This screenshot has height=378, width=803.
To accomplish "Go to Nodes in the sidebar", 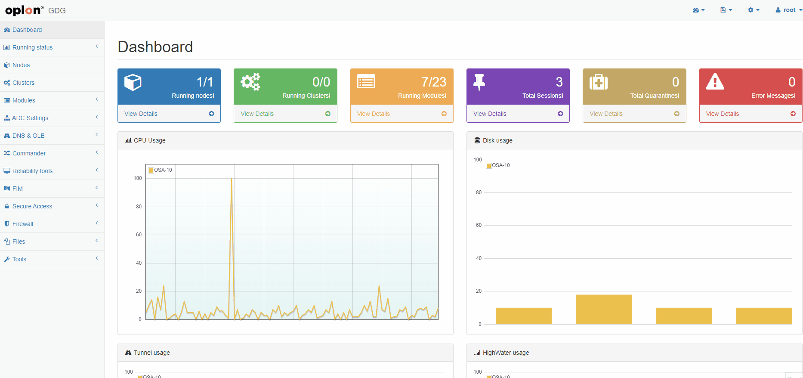I will [21, 65].
